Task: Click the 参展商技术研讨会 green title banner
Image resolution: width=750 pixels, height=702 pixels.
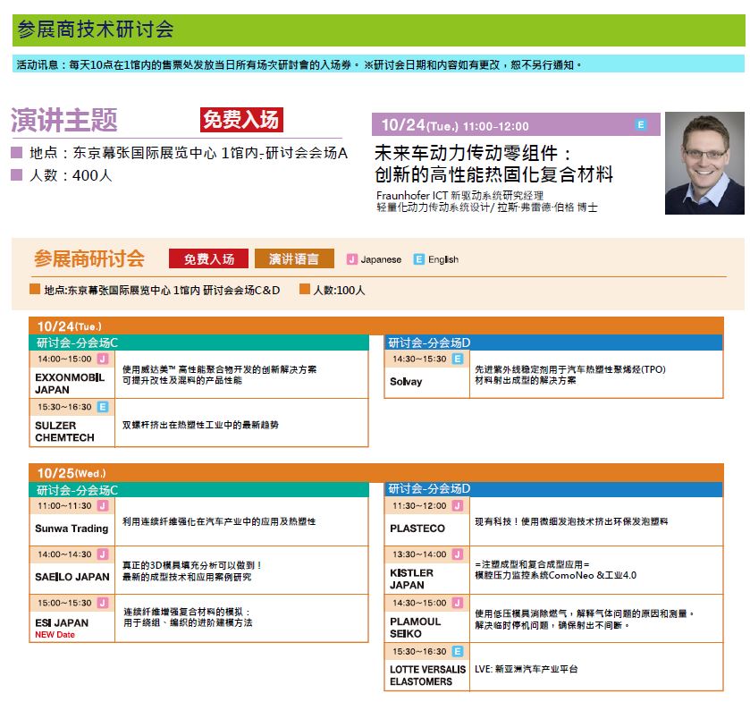Action: [x=378, y=30]
